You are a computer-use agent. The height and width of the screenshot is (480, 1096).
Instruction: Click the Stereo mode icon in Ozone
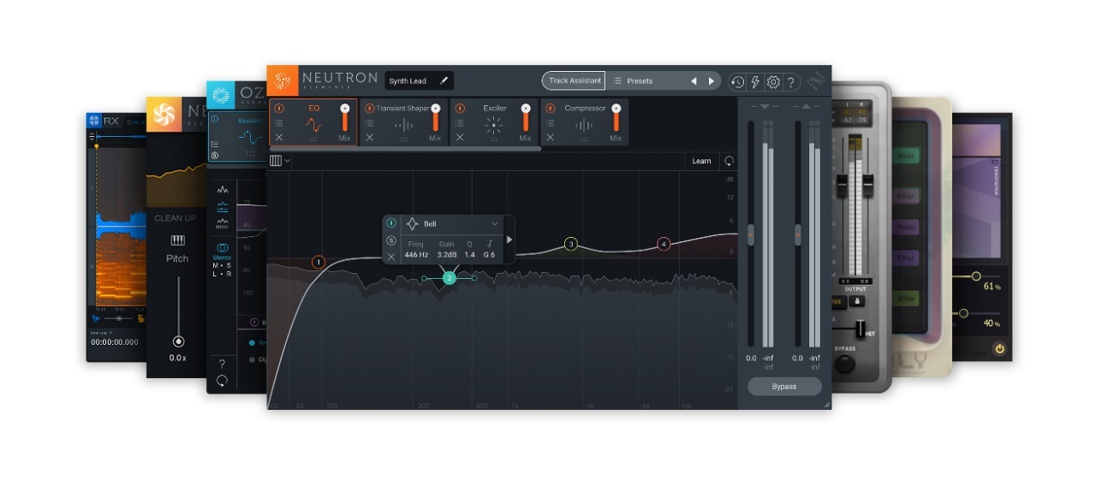pos(222,247)
